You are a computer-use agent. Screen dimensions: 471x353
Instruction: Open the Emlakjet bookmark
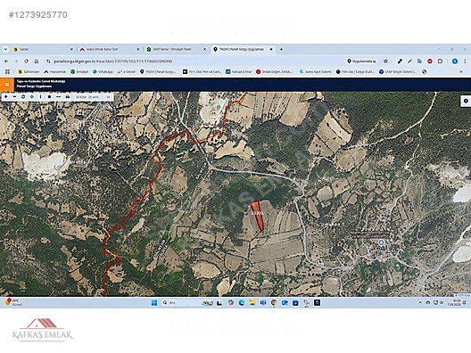(79, 71)
